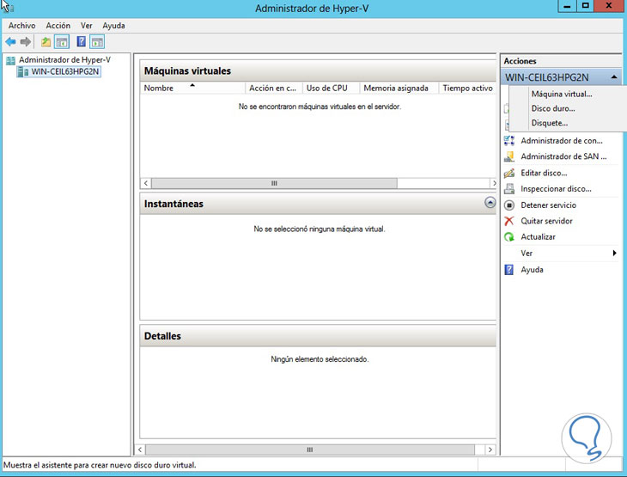The width and height of the screenshot is (627, 477).
Task: Close the Hyper-V Manager window
Action: [609, 6]
